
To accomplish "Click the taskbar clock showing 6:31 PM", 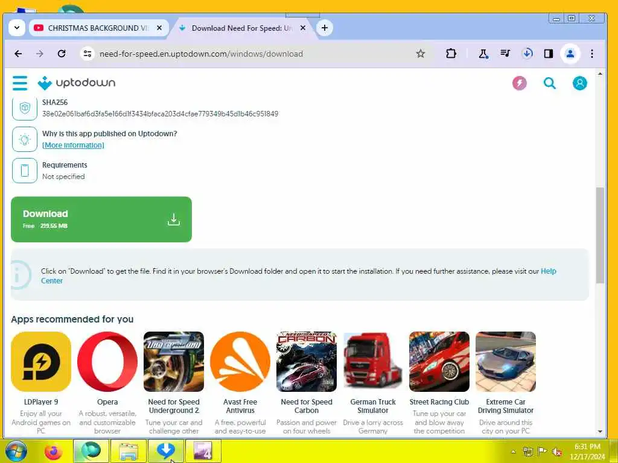I will [x=587, y=452].
